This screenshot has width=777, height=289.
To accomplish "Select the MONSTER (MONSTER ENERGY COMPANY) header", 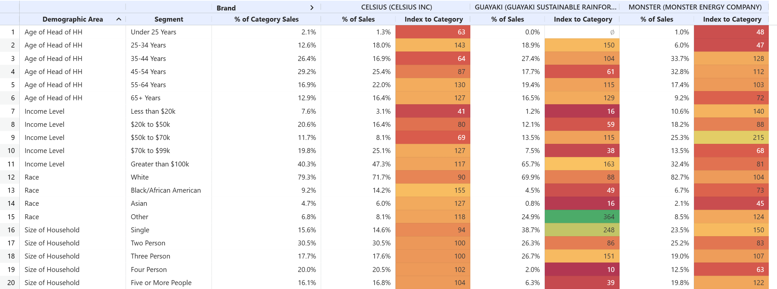I will (x=695, y=7).
